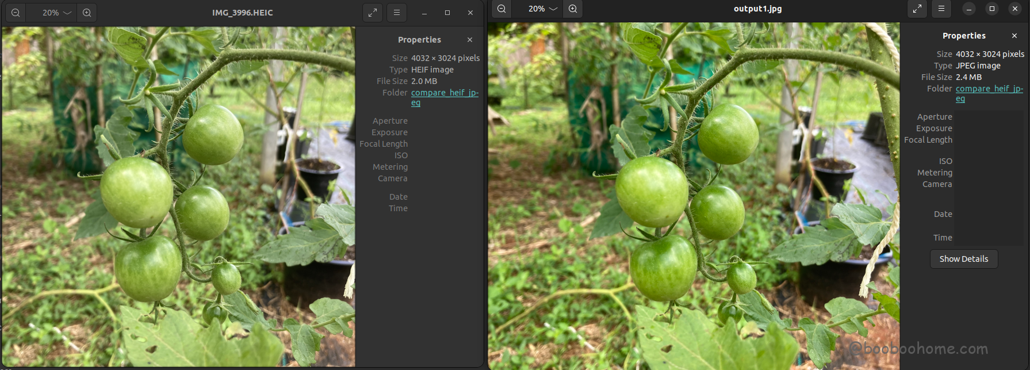
Task: Maximize the output1.jpg window
Action: tap(992, 9)
